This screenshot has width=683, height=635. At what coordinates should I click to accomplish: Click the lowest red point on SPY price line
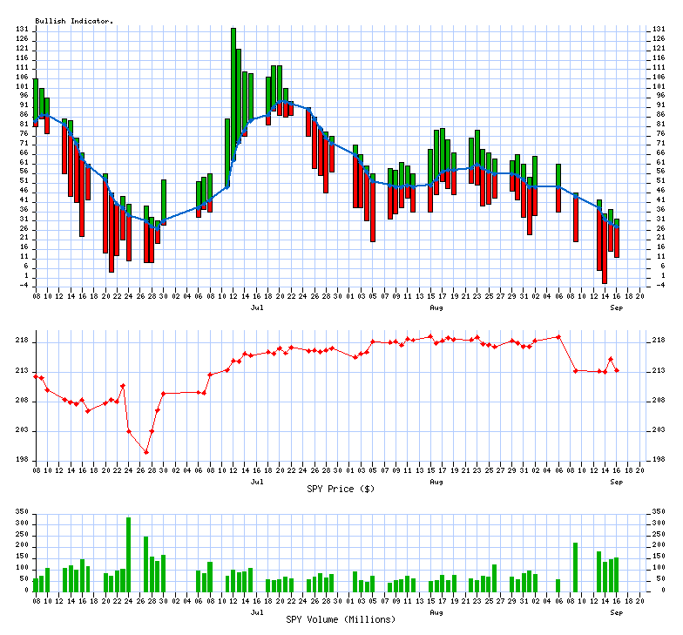point(146,452)
